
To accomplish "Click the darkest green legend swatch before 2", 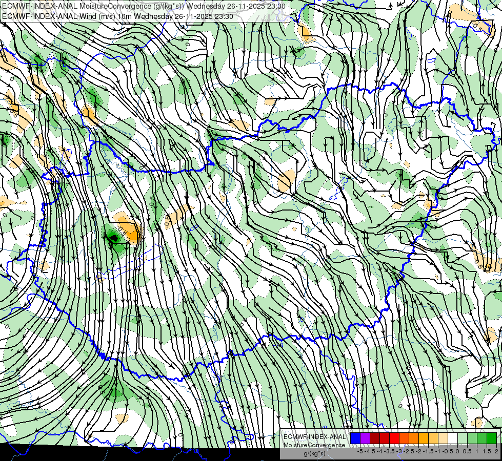I will coord(492,438).
